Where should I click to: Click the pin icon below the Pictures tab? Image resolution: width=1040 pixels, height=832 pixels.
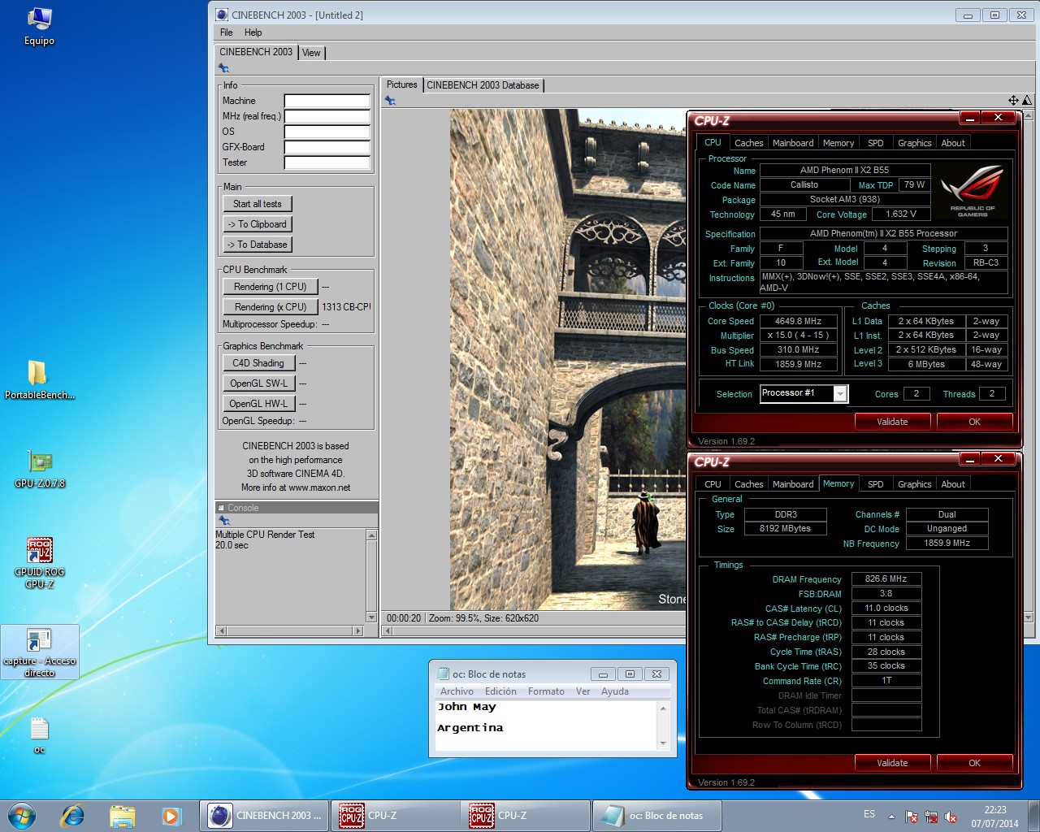(390, 101)
